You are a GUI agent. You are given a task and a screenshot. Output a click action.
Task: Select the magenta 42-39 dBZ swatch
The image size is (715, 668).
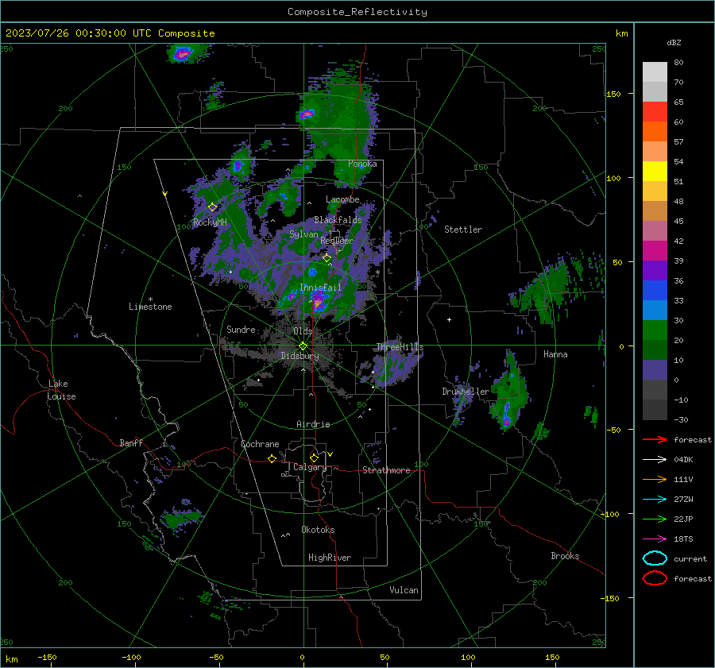pyautogui.click(x=655, y=251)
